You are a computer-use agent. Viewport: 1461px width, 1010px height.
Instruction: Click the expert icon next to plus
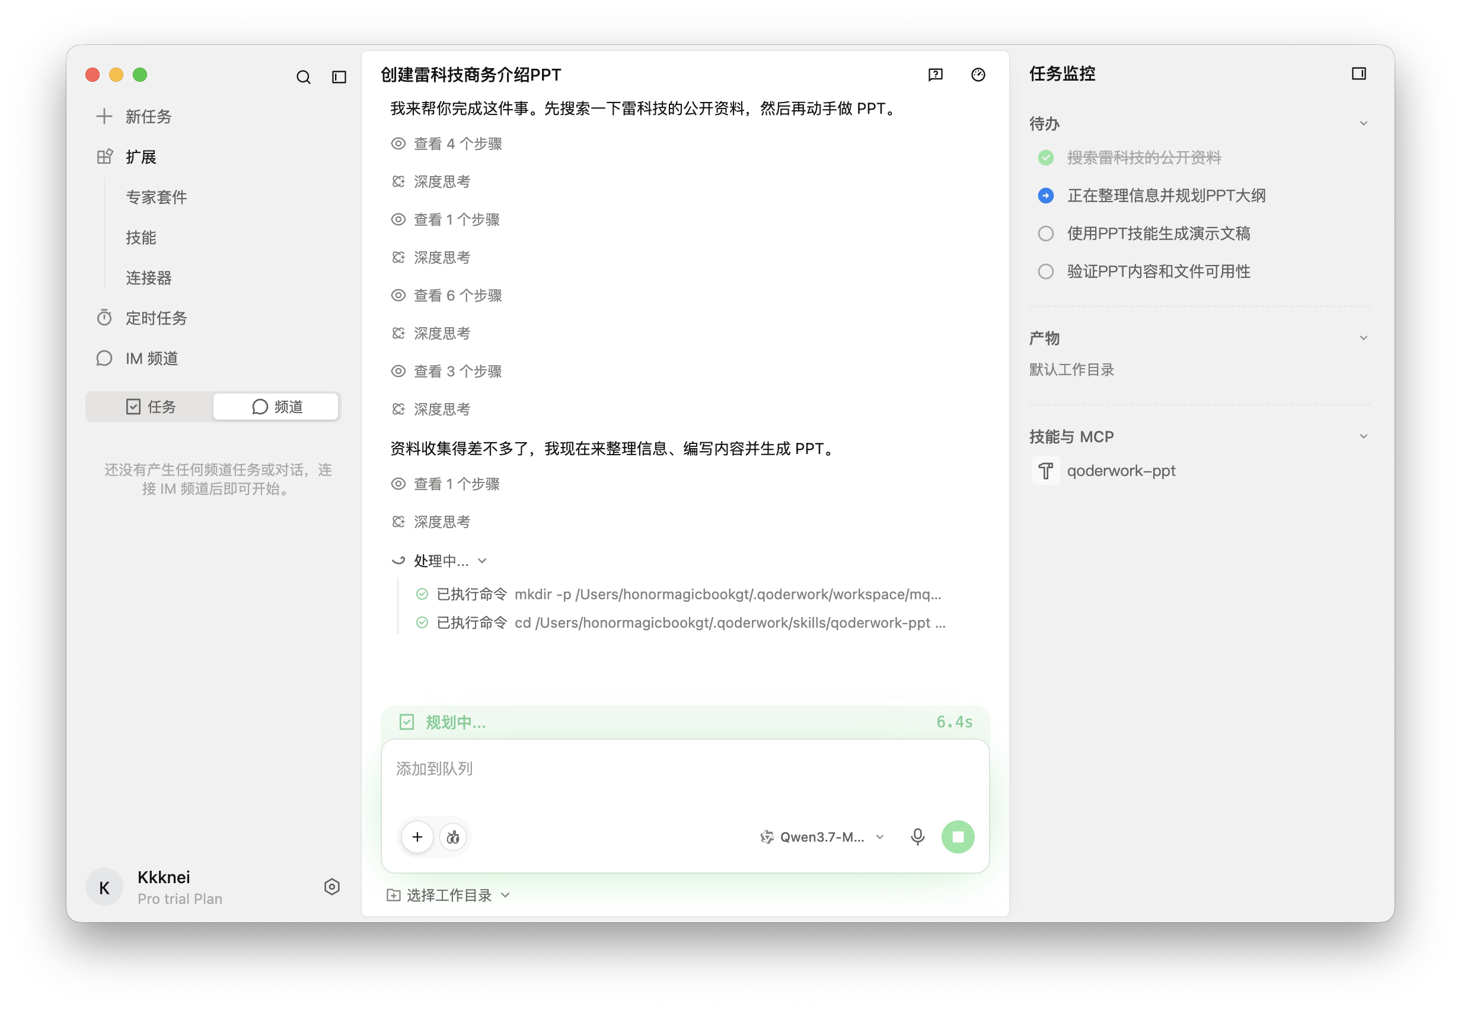coord(452,836)
